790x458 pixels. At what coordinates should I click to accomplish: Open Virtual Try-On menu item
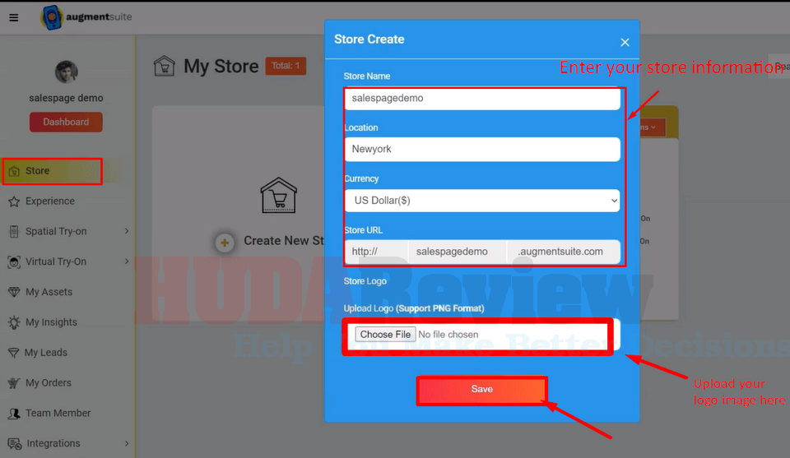[56, 261]
